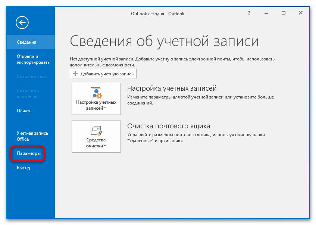Go to the Печать menu item
The height and width of the screenshot is (225, 316).
click(24, 111)
